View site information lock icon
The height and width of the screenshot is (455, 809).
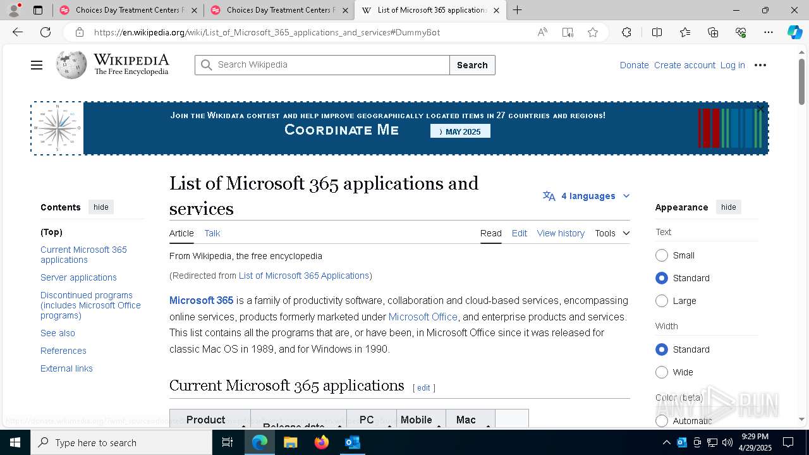point(79,32)
